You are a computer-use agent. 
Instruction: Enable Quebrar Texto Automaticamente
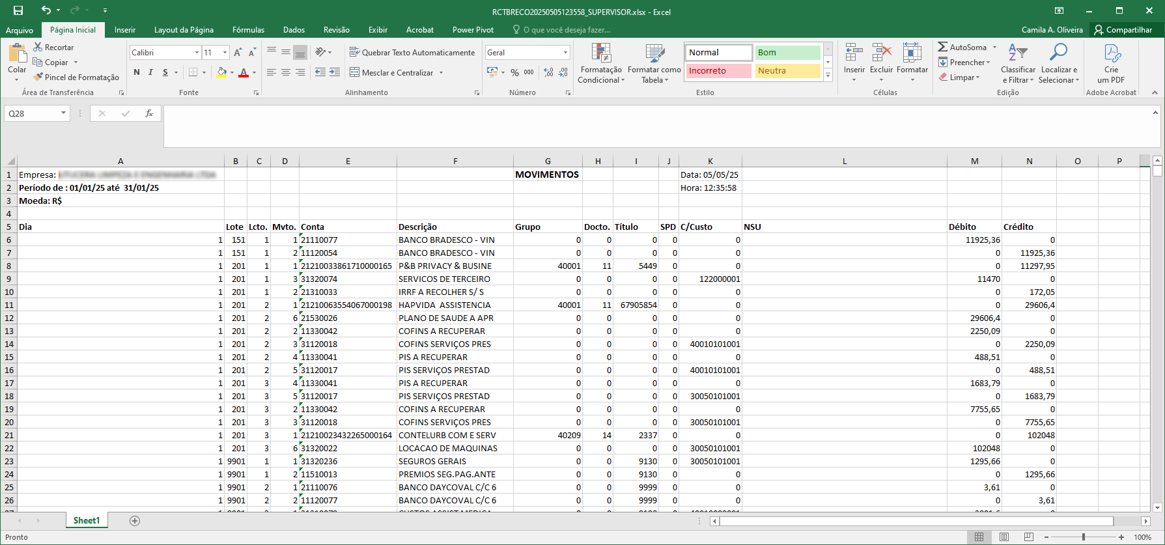tap(412, 52)
